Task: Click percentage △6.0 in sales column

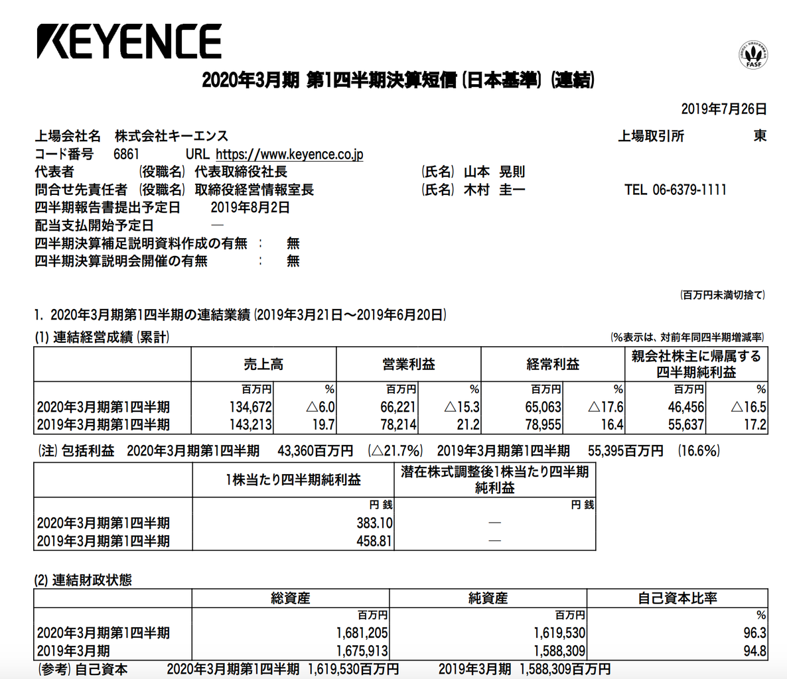Action: click(321, 407)
